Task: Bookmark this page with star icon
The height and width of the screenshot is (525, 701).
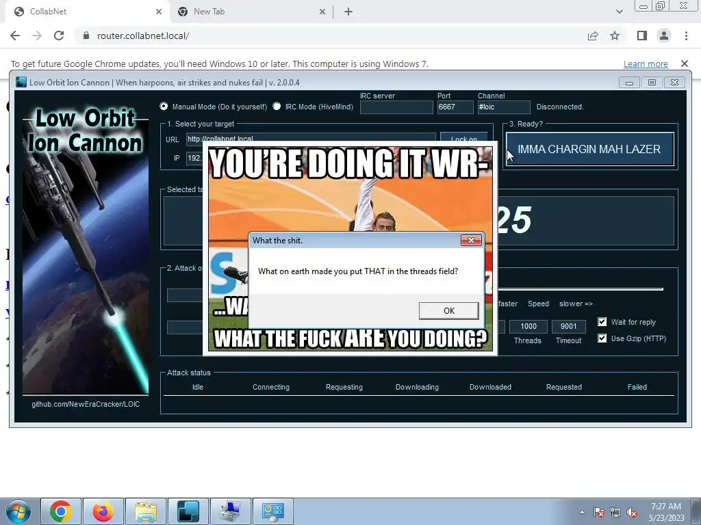Action: (x=615, y=36)
